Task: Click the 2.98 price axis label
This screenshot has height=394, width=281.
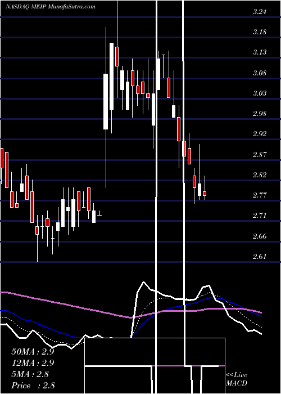Action: coord(260,113)
